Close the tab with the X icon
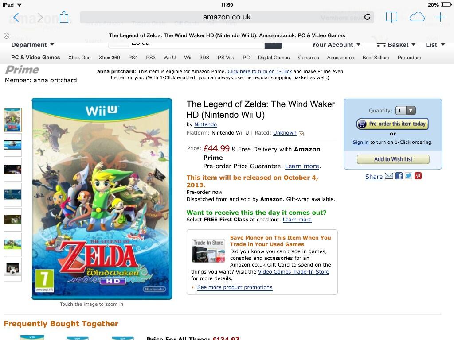This screenshot has height=340, width=454. tap(6, 35)
